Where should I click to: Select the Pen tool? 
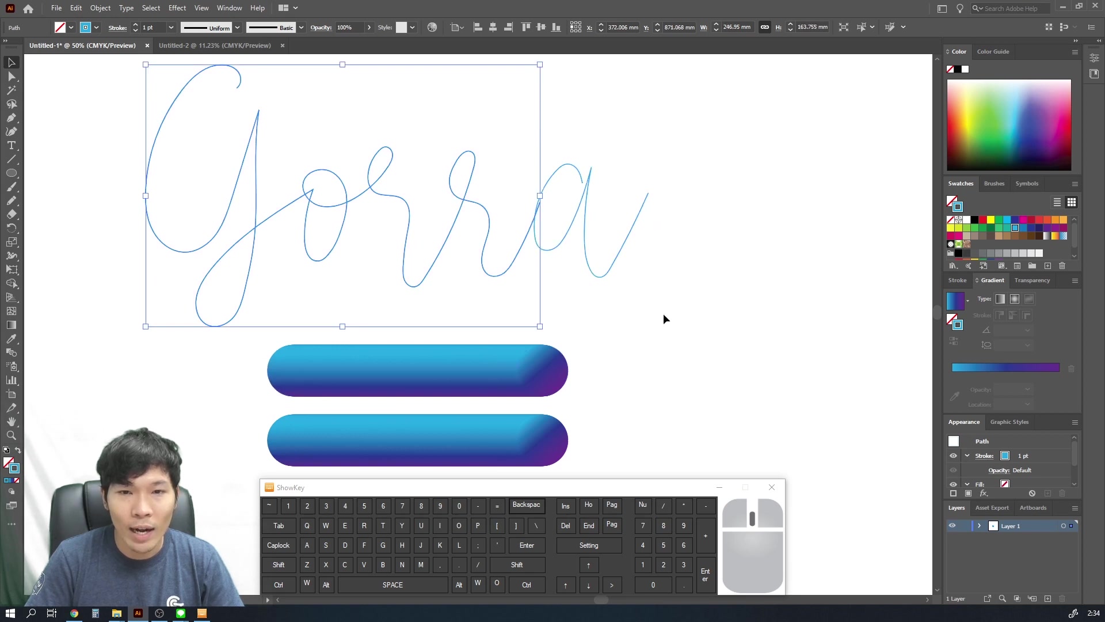point(12,117)
